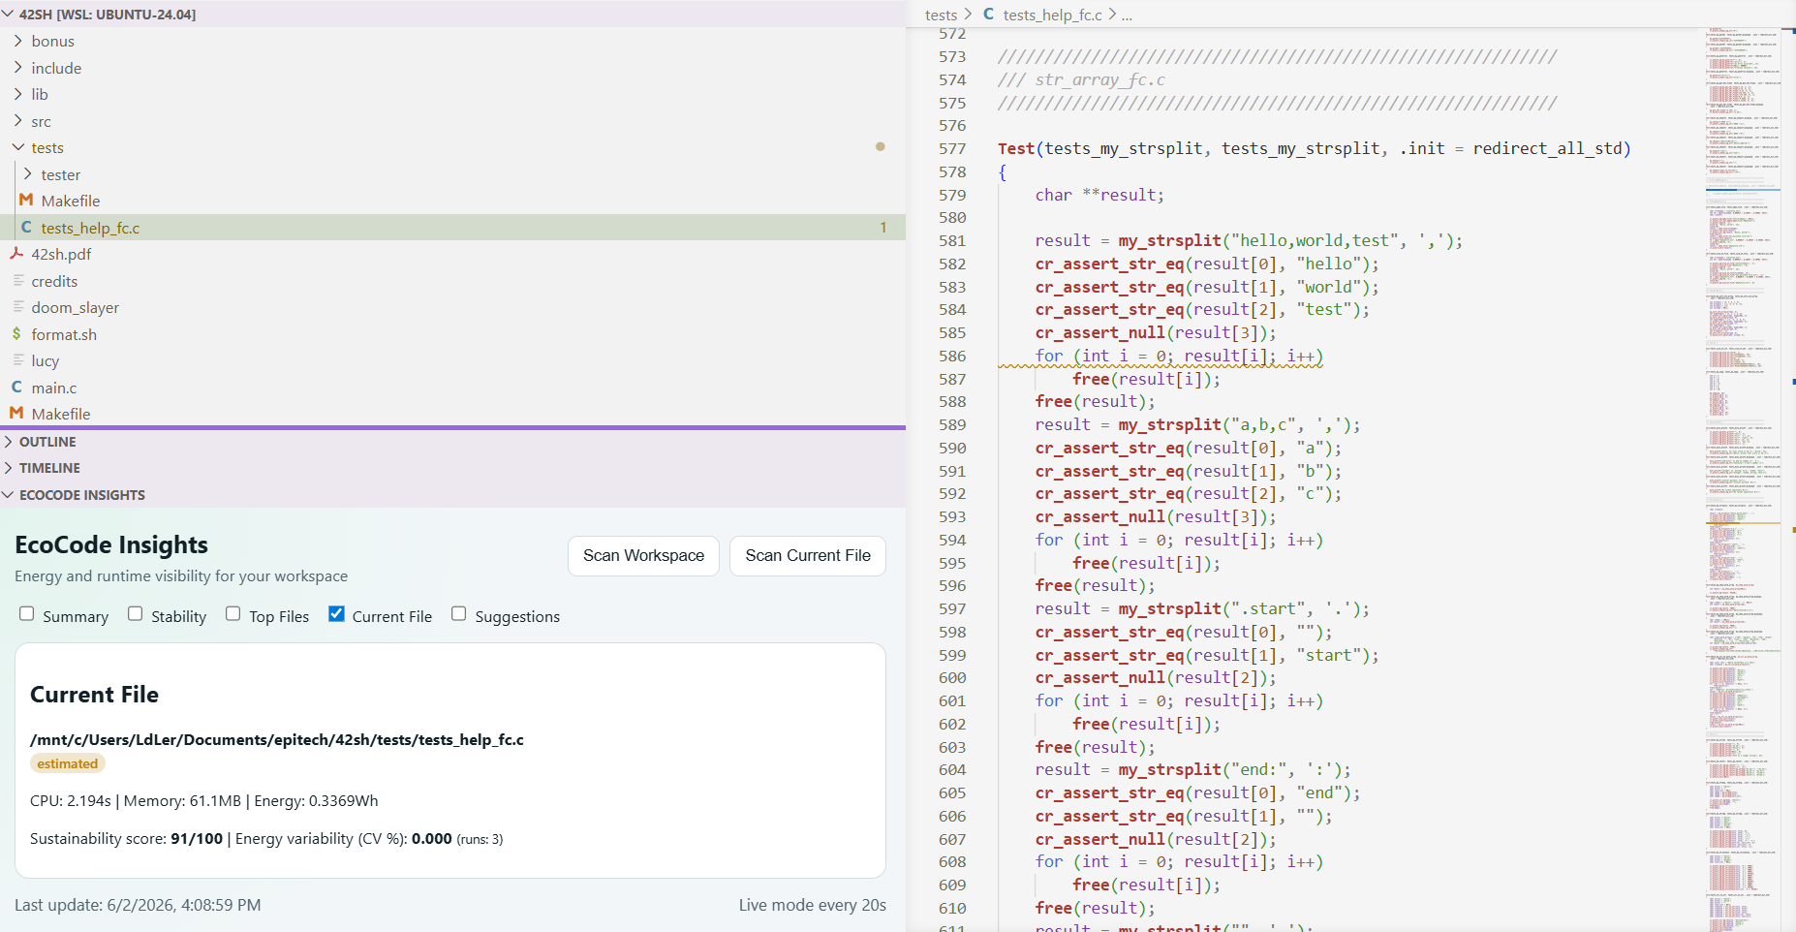Click the Live mode every 20s label
1796x932 pixels.
(x=813, y=905)
